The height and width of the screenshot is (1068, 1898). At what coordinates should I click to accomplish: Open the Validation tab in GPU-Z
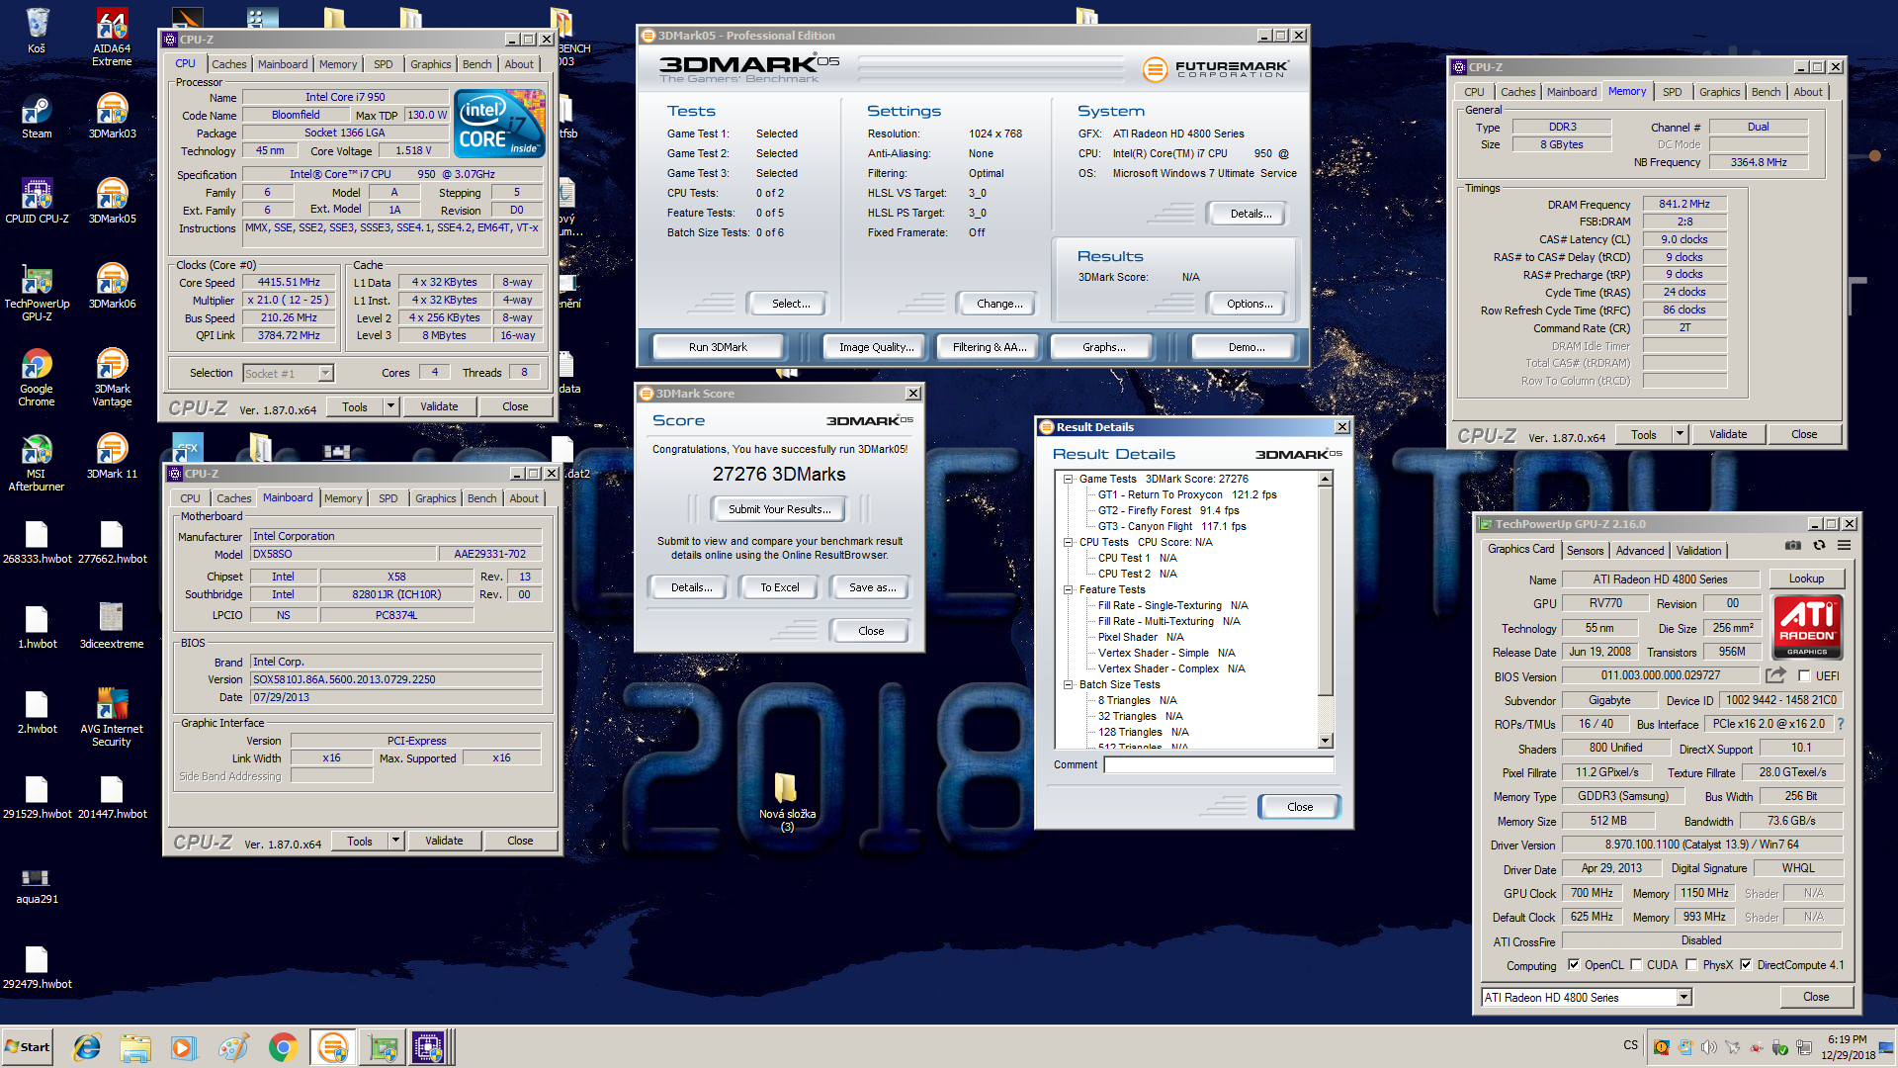(1698, 551)
